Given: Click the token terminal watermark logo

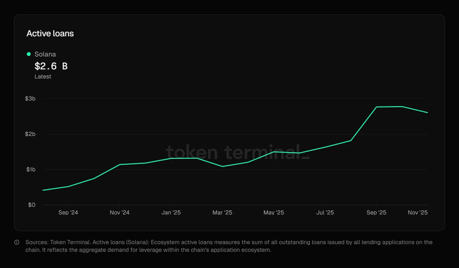Looking at the screenshot, I should [237, 152].
